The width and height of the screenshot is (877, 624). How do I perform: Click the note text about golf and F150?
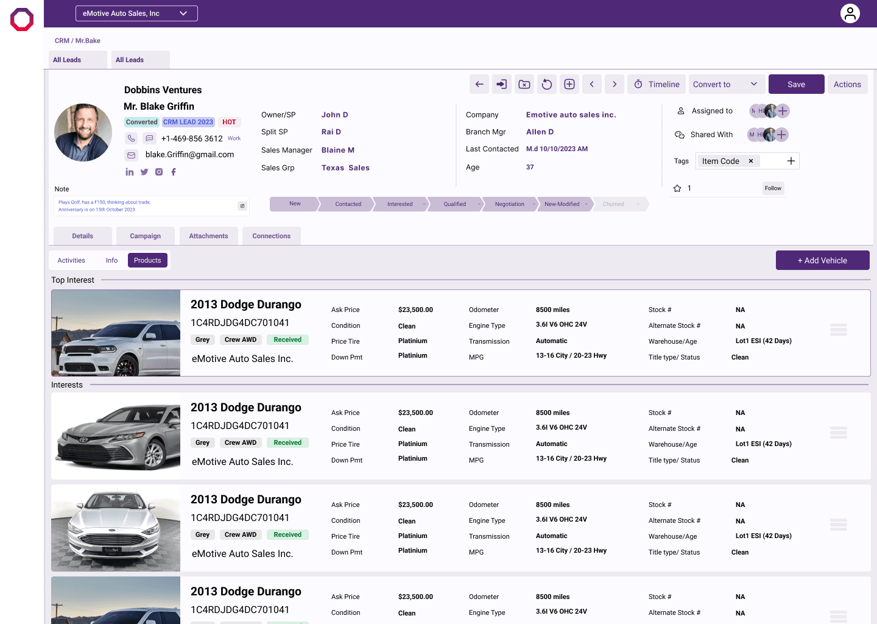click(x=105, y=206)
